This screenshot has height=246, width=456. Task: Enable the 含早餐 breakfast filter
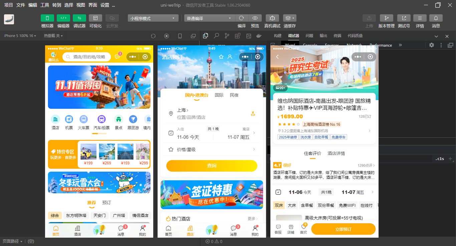(307, 205)
